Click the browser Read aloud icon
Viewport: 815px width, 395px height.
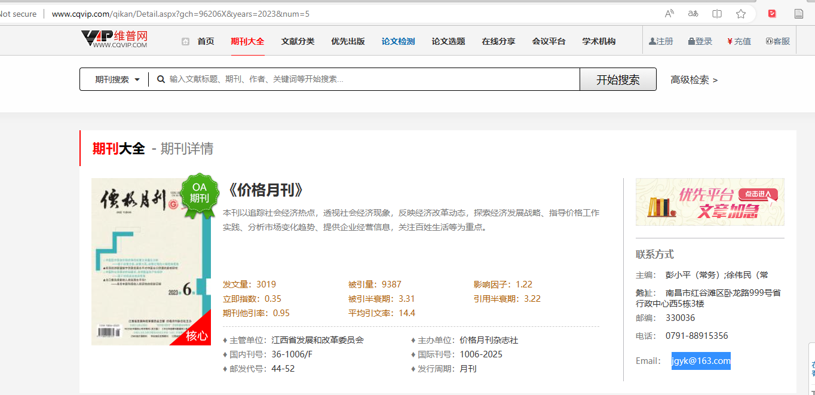[669, 14]
